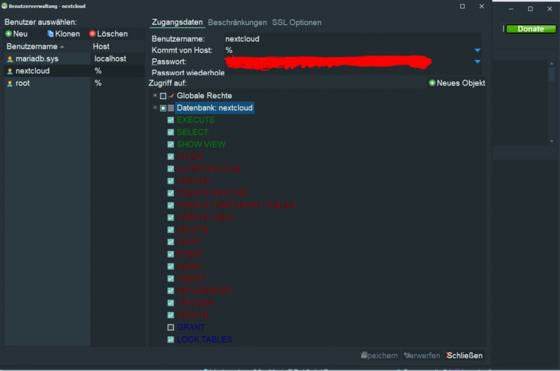Select the root user row
560x371 pixels.
[x=74, y=84]
